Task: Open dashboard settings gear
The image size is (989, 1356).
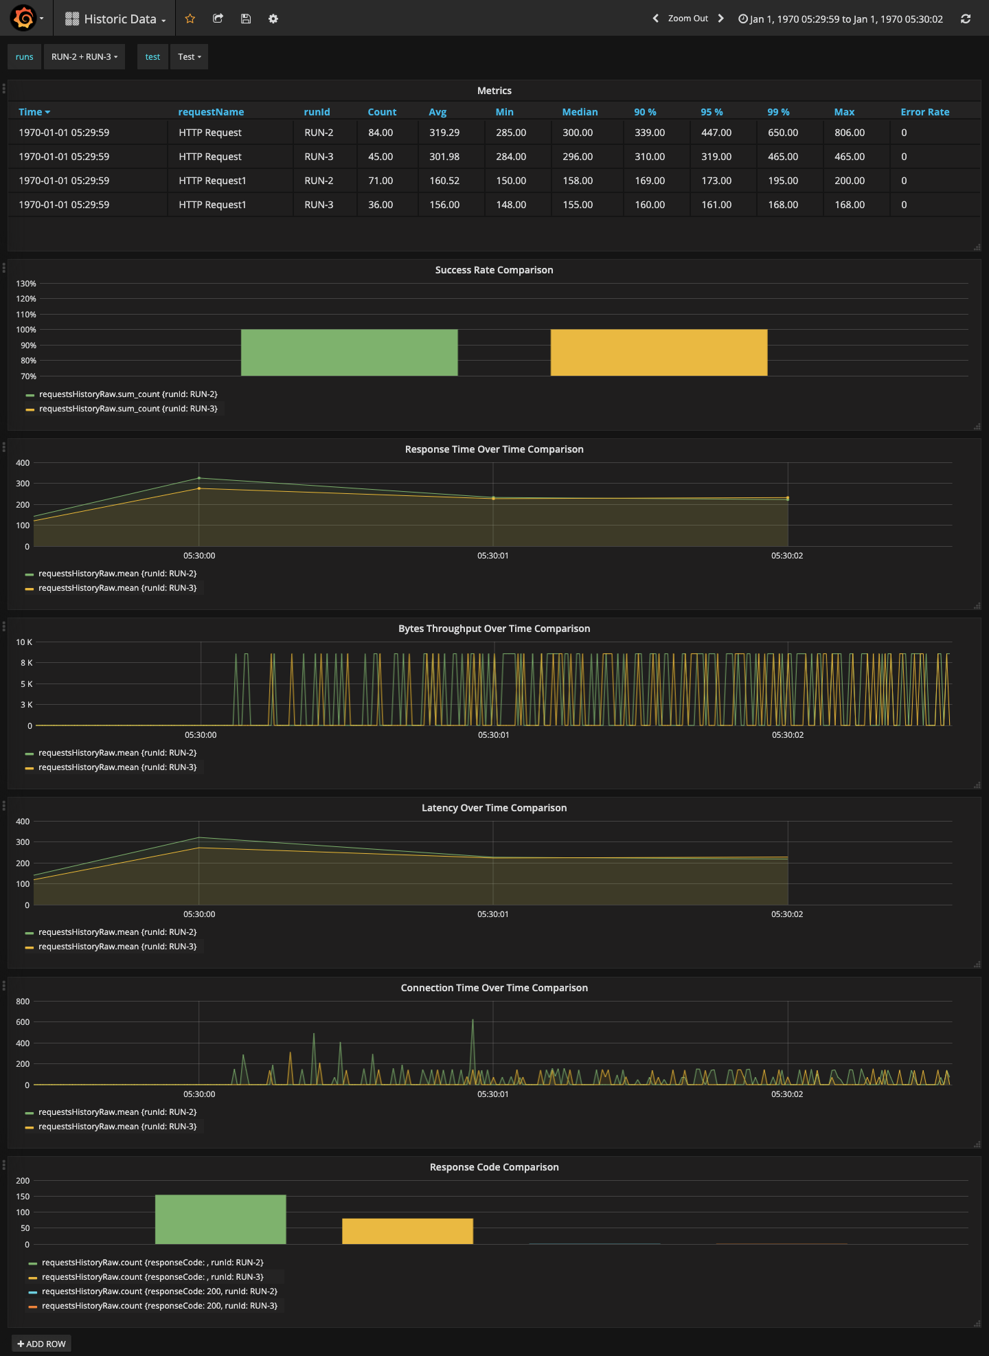Action: [x=273, y=19]
